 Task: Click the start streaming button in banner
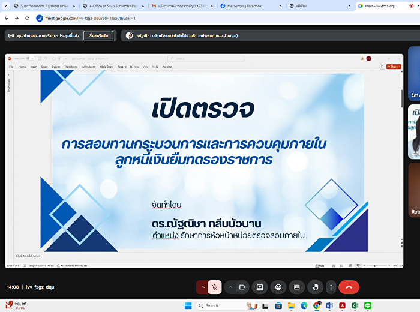(98, 35)
